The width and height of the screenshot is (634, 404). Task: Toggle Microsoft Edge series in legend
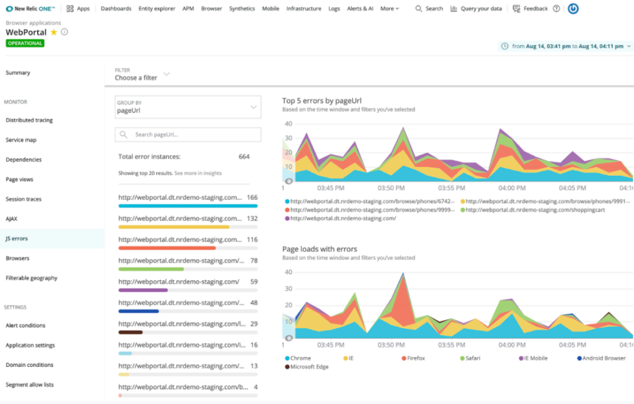coord(306,367)
